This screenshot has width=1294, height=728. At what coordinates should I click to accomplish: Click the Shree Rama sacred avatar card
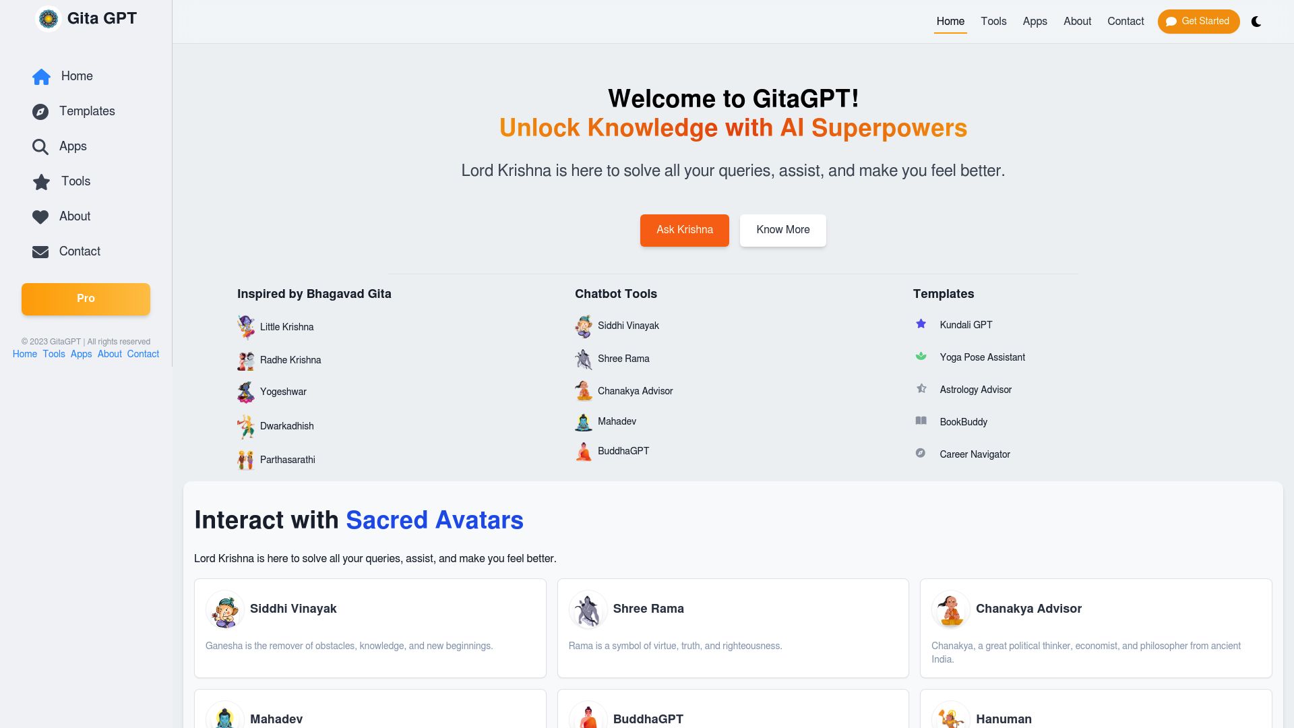tap(733, 628)
